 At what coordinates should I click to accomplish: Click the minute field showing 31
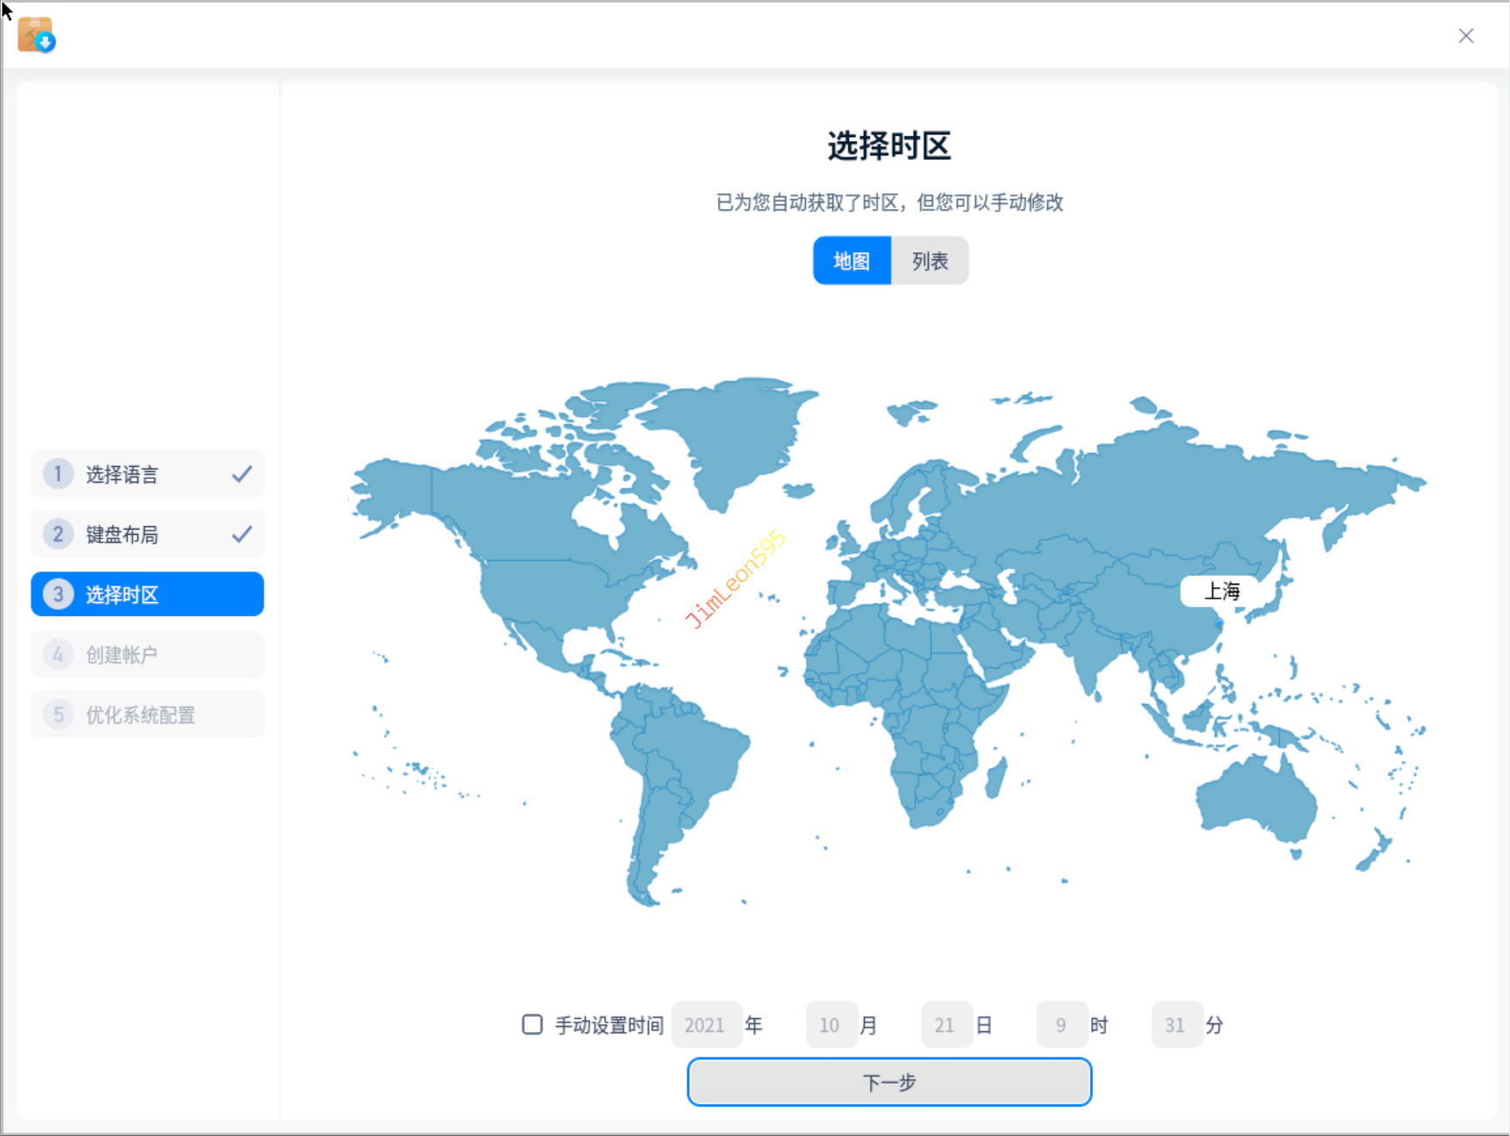point(1175,1025)
